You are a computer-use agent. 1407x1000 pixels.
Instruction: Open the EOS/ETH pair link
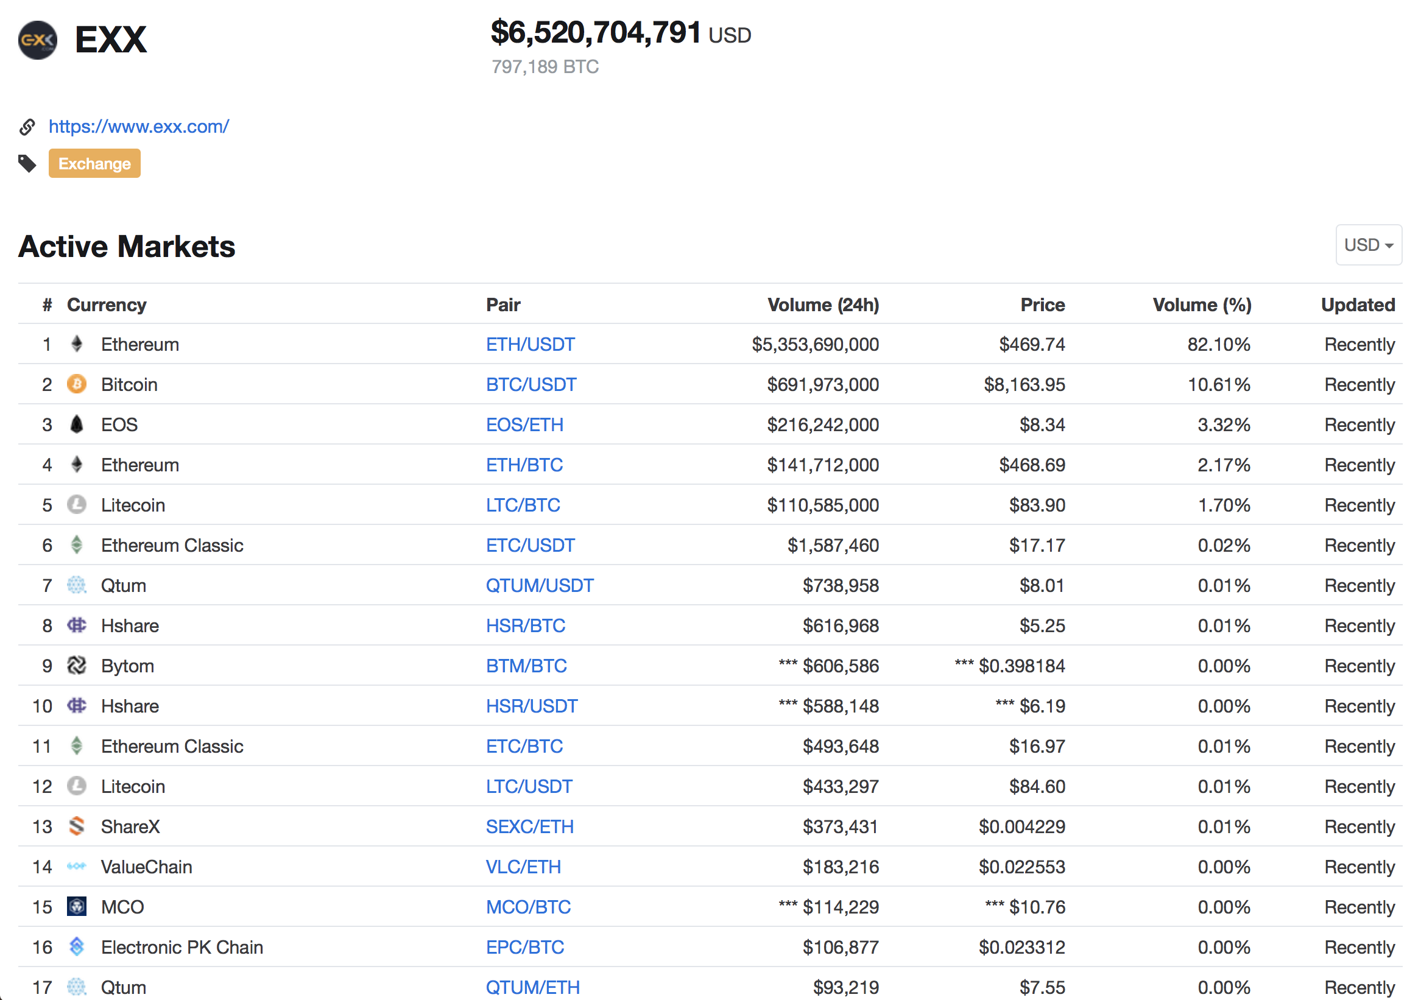pyautogui.click(x=524, y=425)
